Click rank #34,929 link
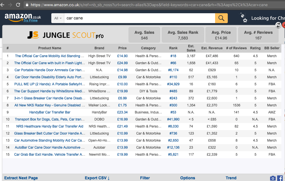Screen dimensions: 285x181 click(x=173, y=84)
